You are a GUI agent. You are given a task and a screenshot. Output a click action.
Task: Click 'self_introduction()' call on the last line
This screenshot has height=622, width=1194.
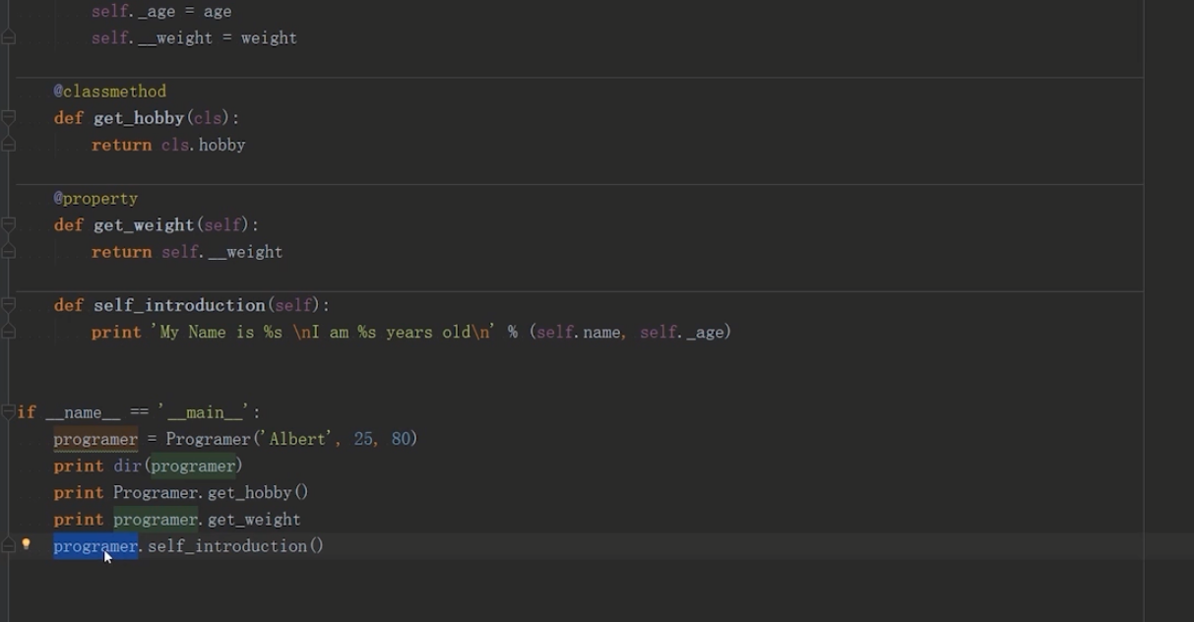[235, 546]
